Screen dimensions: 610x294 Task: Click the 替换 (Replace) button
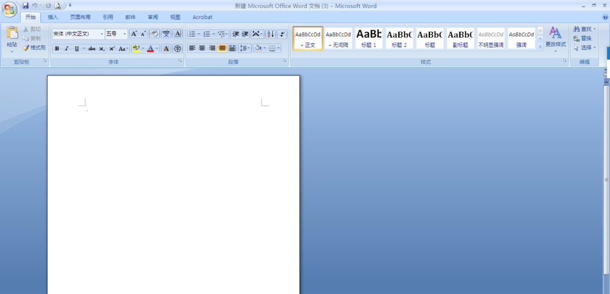(586, 38)
